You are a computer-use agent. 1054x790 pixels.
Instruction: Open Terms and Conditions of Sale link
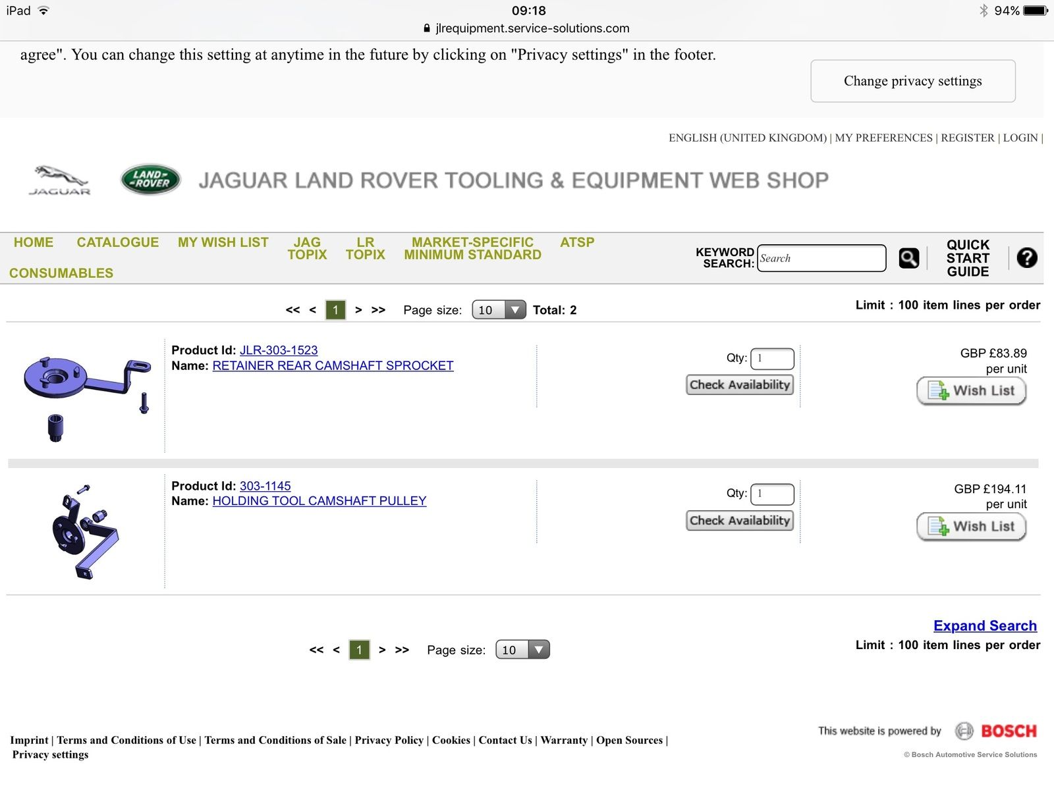click(275, 740)
